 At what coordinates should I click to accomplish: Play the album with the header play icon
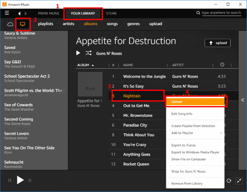click(x=79, y=53)
